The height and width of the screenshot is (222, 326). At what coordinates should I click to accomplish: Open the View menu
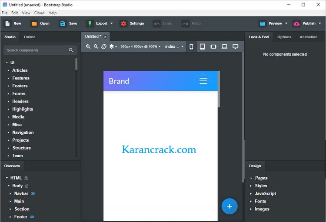click(26, 13)
